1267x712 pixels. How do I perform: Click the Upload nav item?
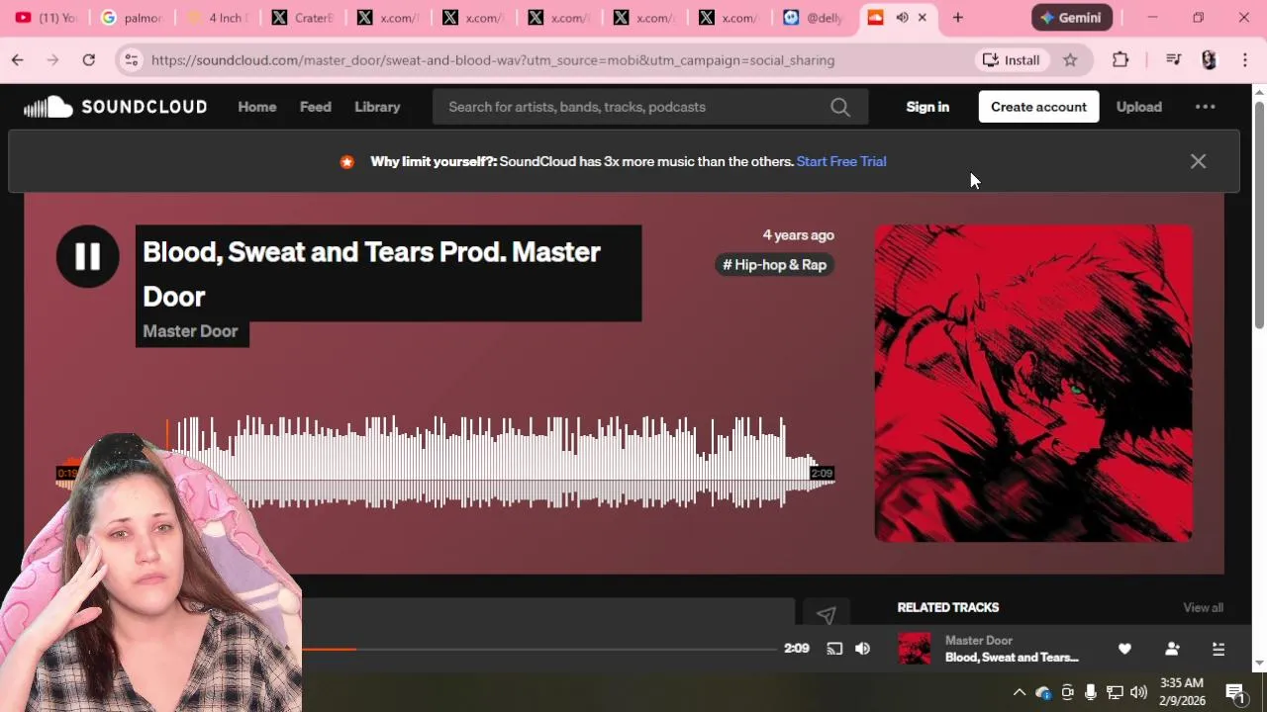coord(1139,107)
